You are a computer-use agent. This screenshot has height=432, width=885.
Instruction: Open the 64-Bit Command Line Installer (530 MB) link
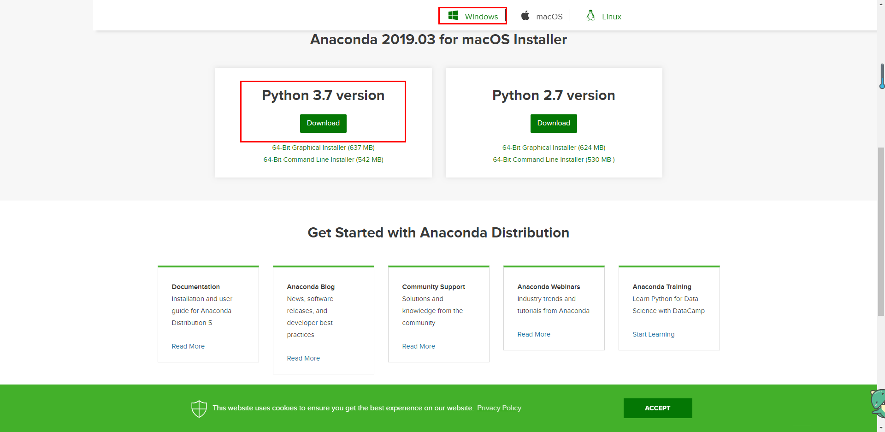coord(553,160)
